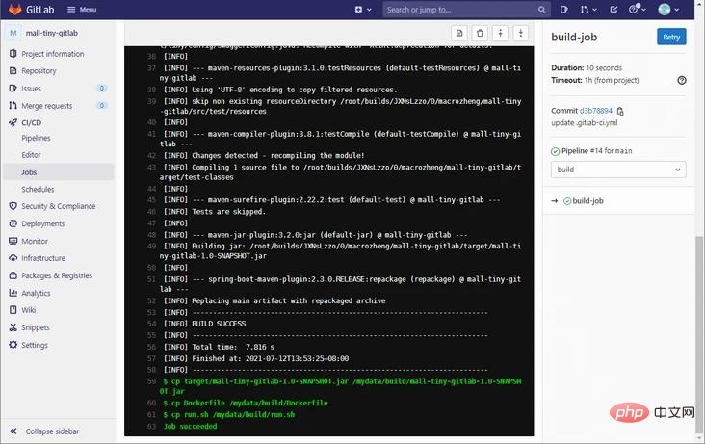Click the Pipeline passed status icon
Image resolution: width=705 pixels, height=444 pixels.
pyautogui.click(x=555, y=151)
